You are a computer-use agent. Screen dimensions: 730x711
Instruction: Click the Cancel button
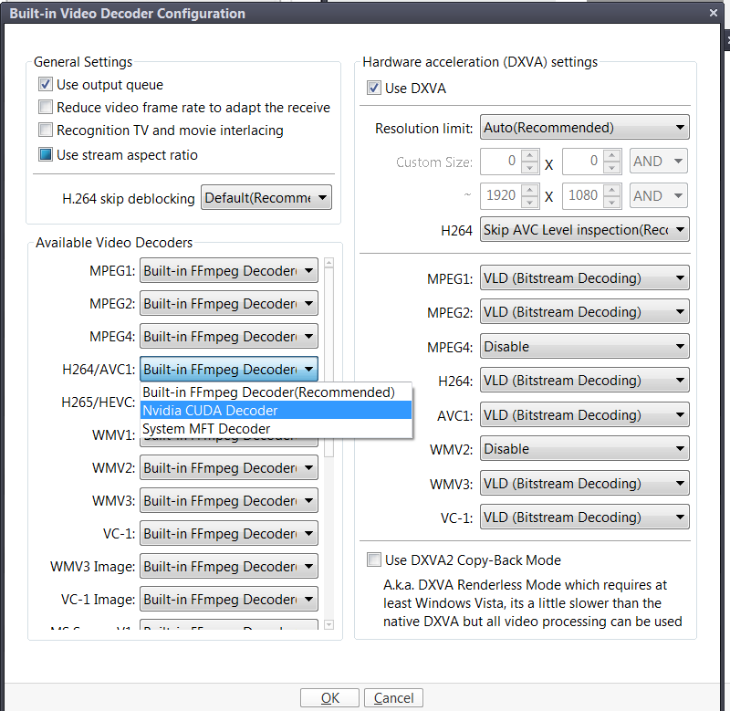pos(393,698)
